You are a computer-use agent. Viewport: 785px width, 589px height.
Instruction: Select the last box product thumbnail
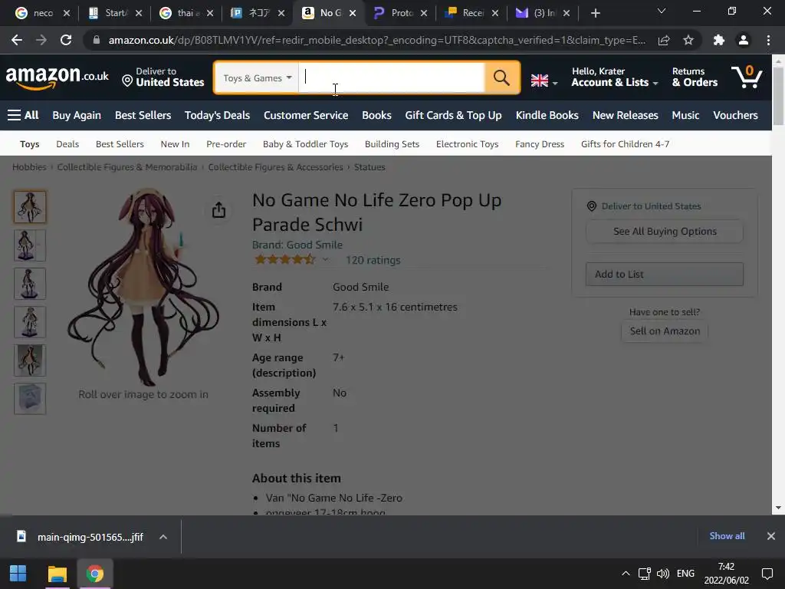[30, 399]
